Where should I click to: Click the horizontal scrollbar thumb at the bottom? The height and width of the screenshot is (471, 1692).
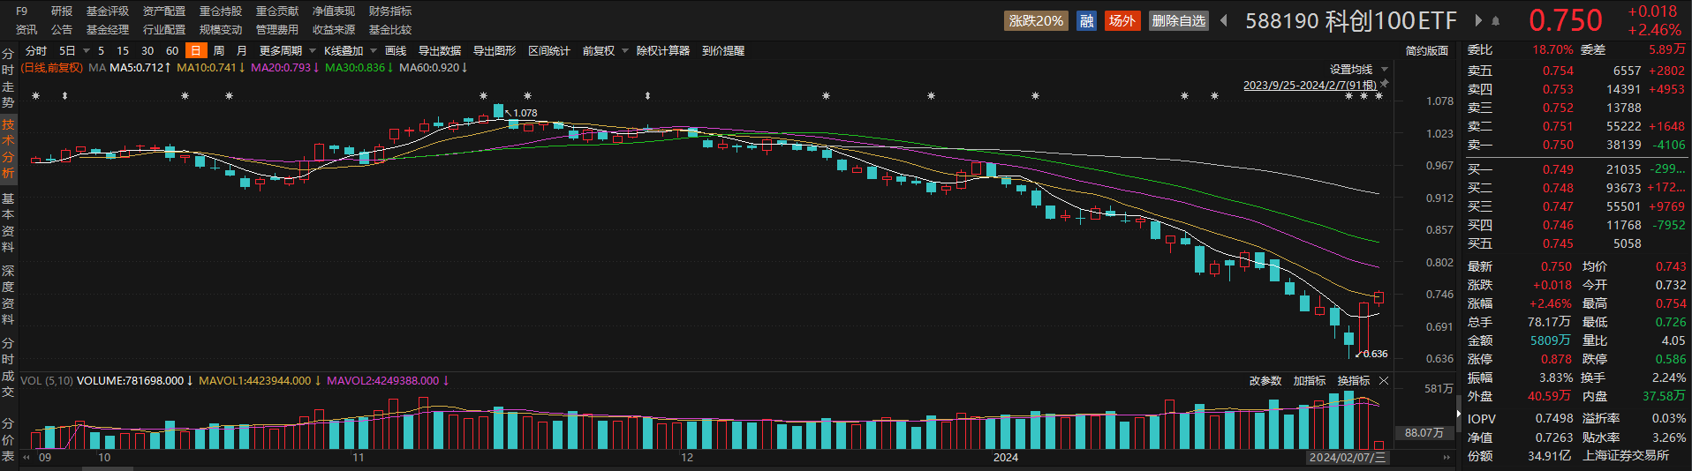click(108, 468)
